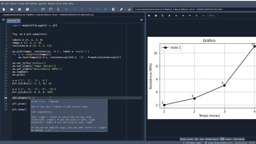
Task: Click the Open file folder icon
Action: 12,10
